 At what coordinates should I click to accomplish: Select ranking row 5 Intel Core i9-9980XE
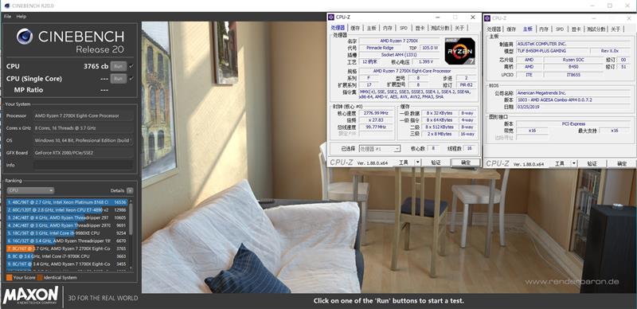67,233
